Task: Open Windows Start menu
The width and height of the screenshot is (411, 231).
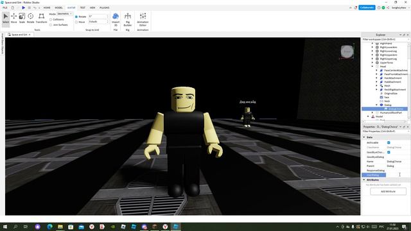Action: tap(4, 227)
